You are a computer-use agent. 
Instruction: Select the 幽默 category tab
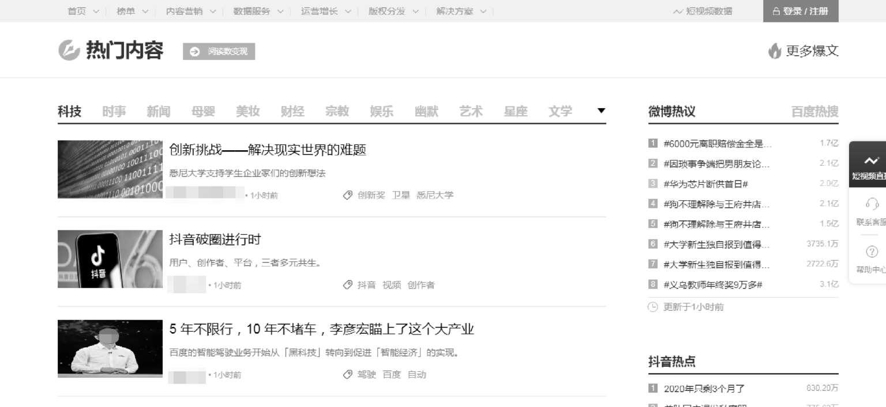click(x=426, y=111)
